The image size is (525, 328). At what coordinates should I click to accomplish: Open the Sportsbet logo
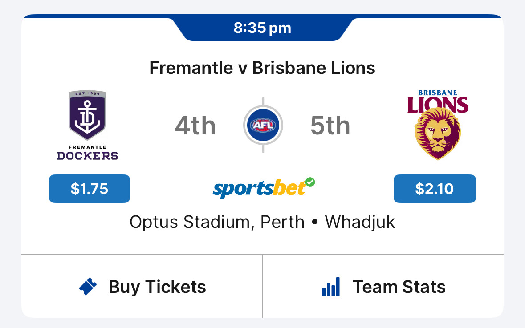259,189
